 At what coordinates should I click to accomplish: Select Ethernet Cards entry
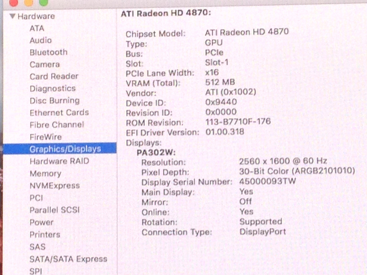tap(59, 112)
